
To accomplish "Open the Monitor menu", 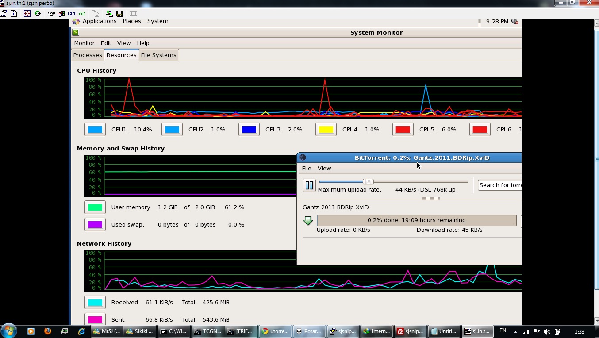I will [x=84, y=43].
